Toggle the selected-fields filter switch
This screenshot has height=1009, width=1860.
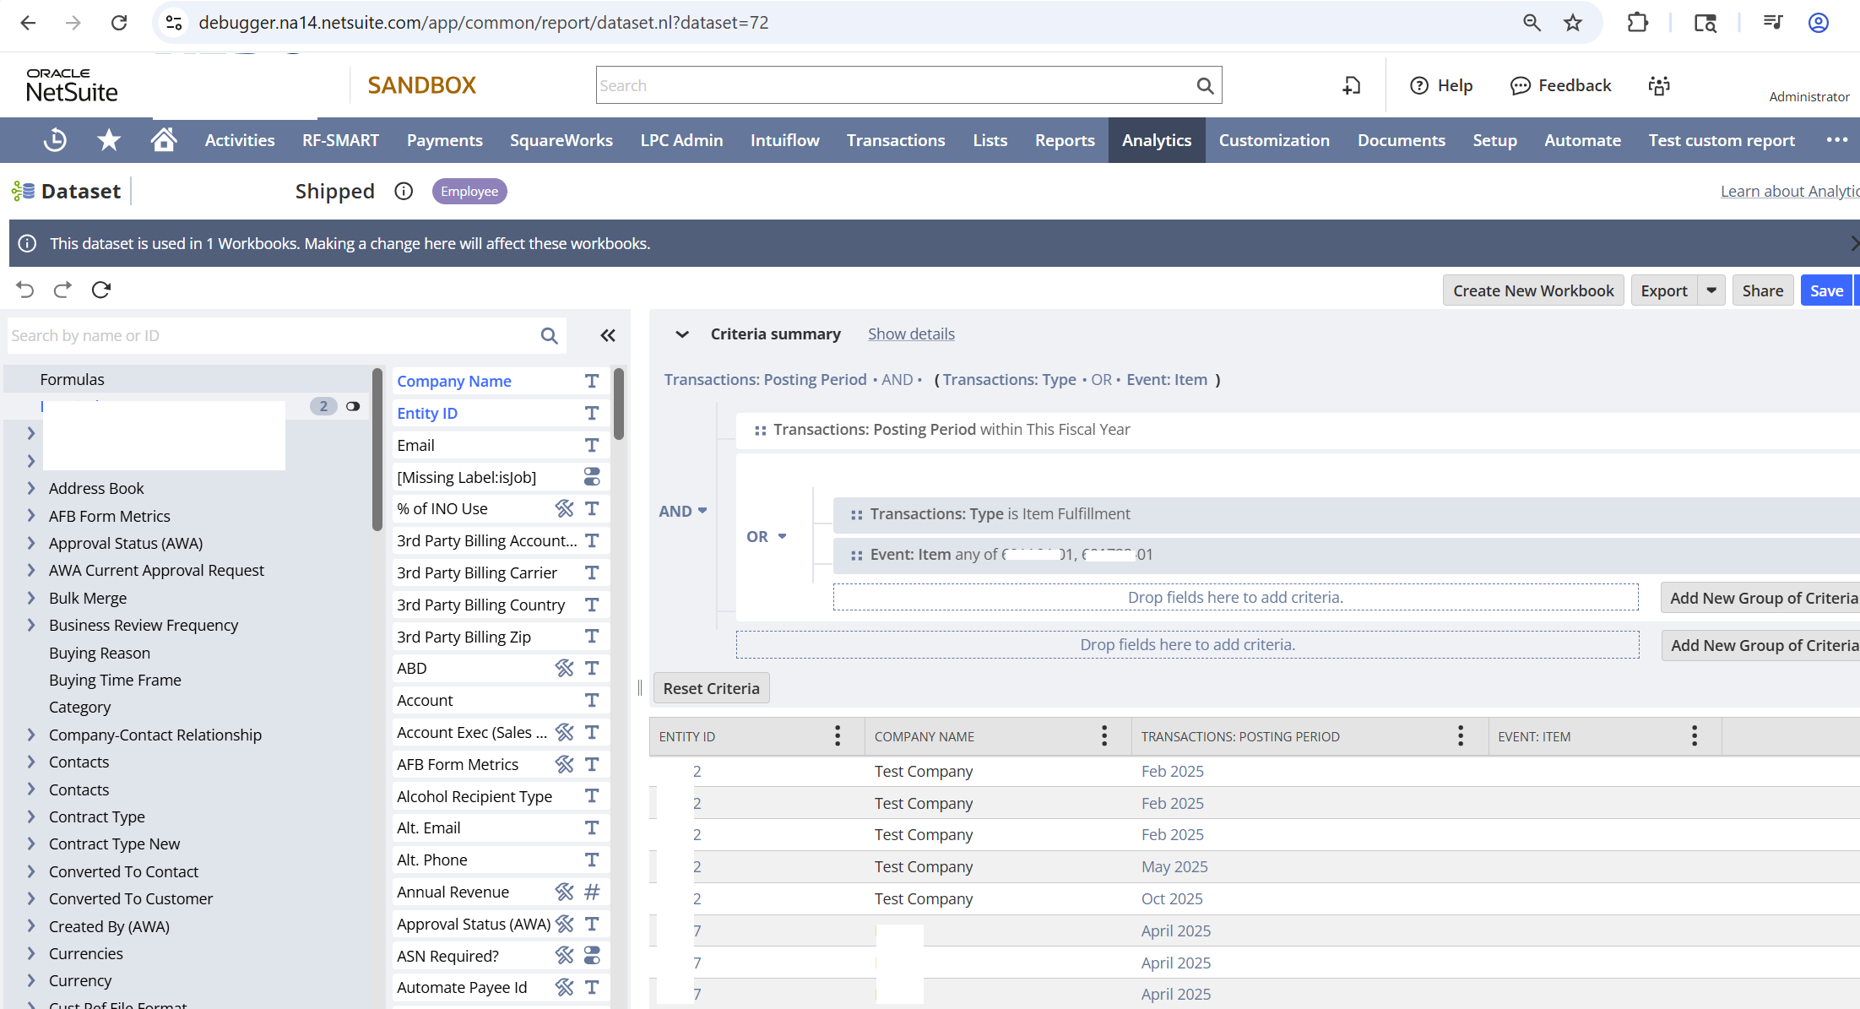pyautogui.click(x=353, y=406)
